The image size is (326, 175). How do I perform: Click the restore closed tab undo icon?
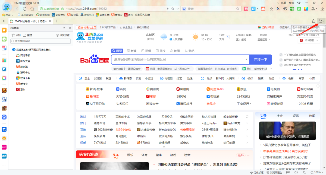coord(321,21)
